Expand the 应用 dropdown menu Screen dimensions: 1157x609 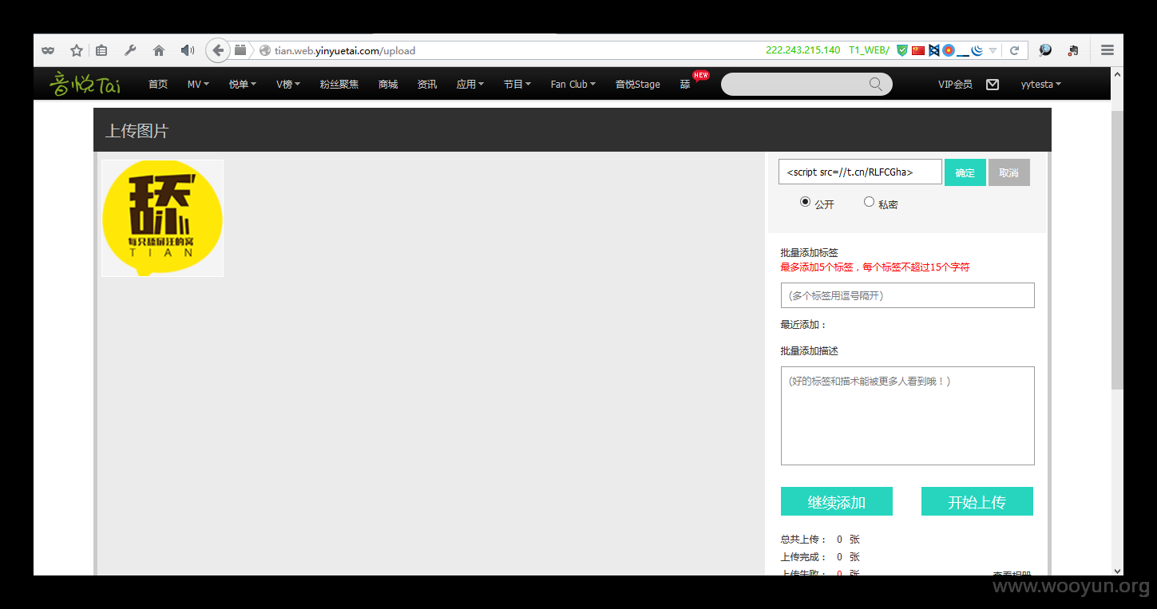(x=470, y=84)
